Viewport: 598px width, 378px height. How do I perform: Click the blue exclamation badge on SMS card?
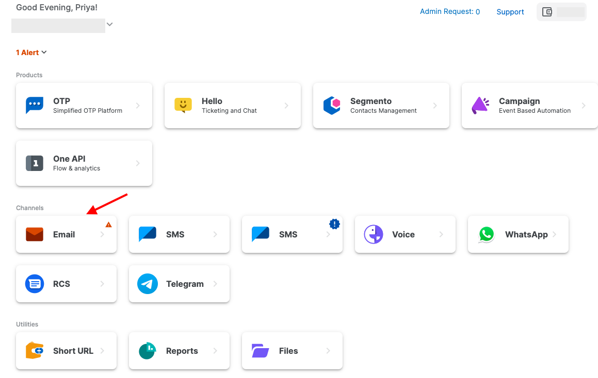point(334,224)
